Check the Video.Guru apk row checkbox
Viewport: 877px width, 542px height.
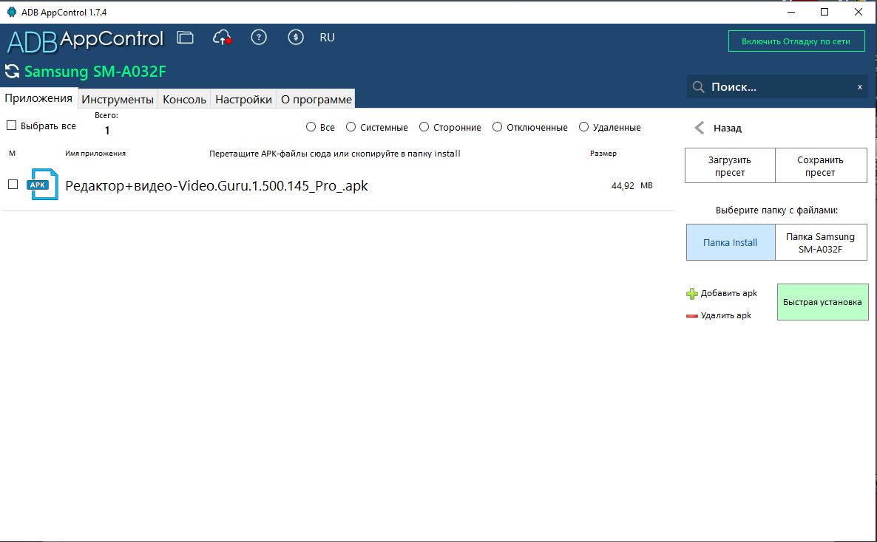(13, 185)
